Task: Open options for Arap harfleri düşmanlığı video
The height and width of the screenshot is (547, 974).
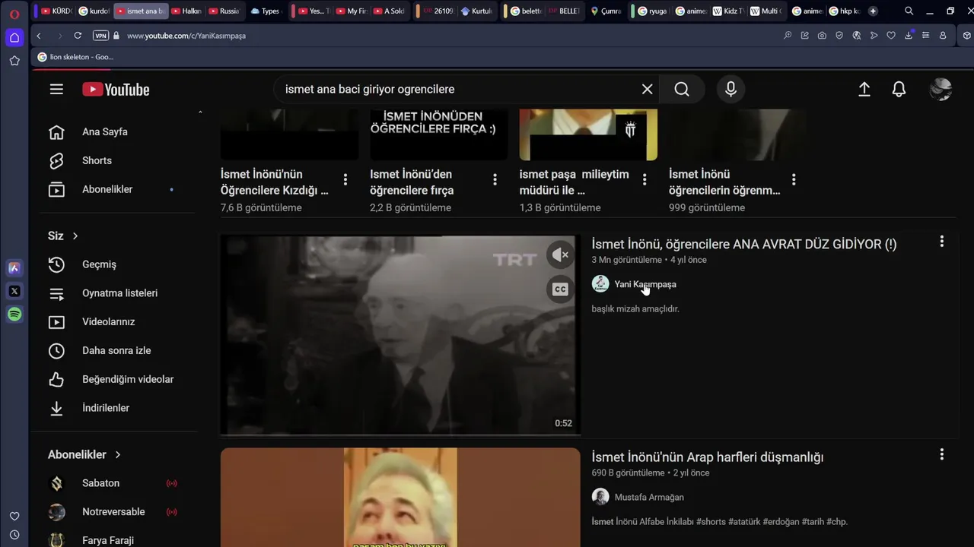Action: (942, 454)
